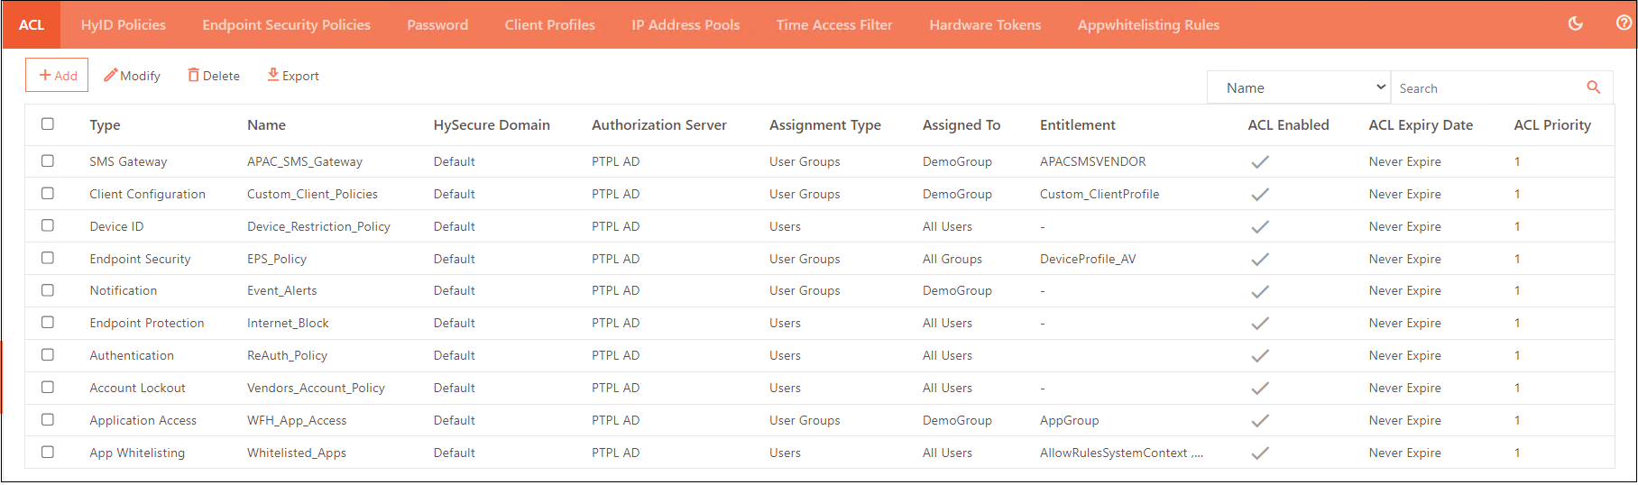Click Delete trash icon button
The height and width of the screenshot is (485, 1638).
click(214, 76)
